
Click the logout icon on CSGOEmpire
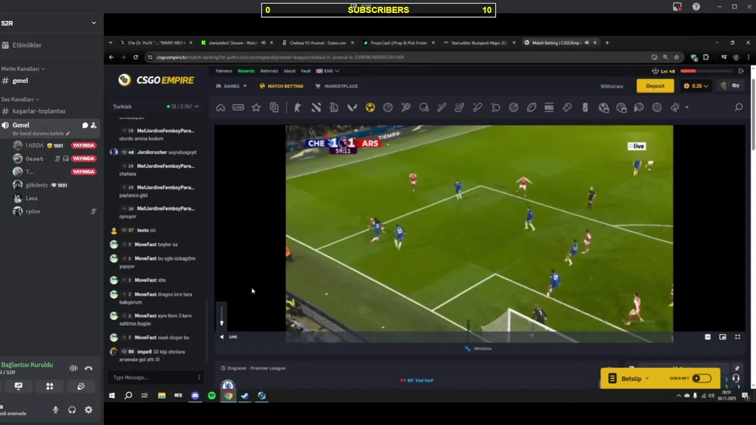point(742,71)
